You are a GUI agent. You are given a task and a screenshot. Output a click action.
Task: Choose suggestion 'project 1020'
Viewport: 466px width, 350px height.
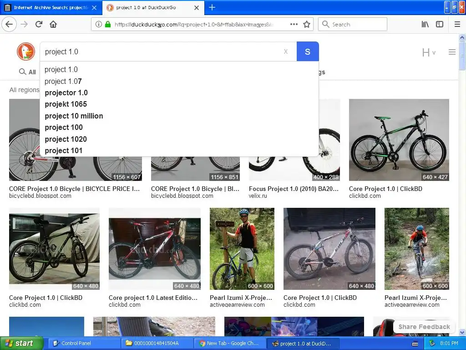click(179, 139)
